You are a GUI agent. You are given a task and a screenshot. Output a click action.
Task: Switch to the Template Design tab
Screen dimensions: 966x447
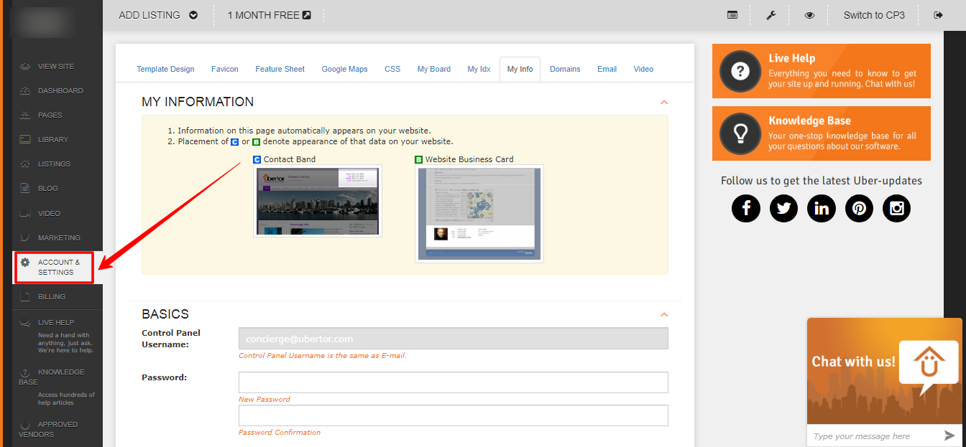point(165,69)
